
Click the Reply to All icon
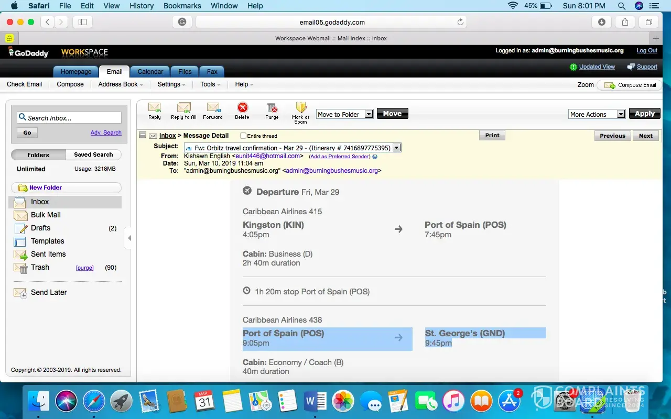point(183,108)
